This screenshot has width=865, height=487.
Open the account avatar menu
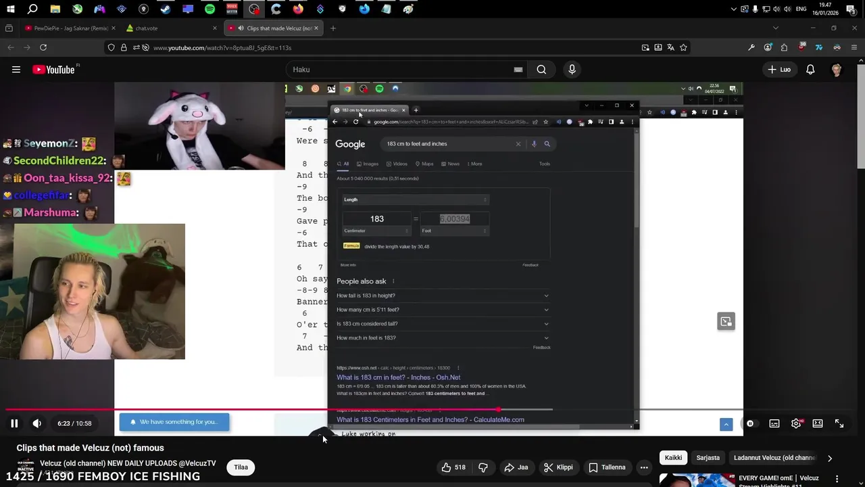pos(837,70)
